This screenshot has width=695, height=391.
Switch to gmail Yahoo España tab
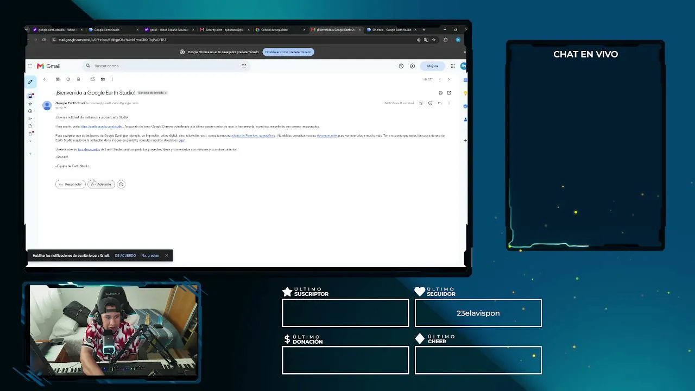[x=169, y=30]
